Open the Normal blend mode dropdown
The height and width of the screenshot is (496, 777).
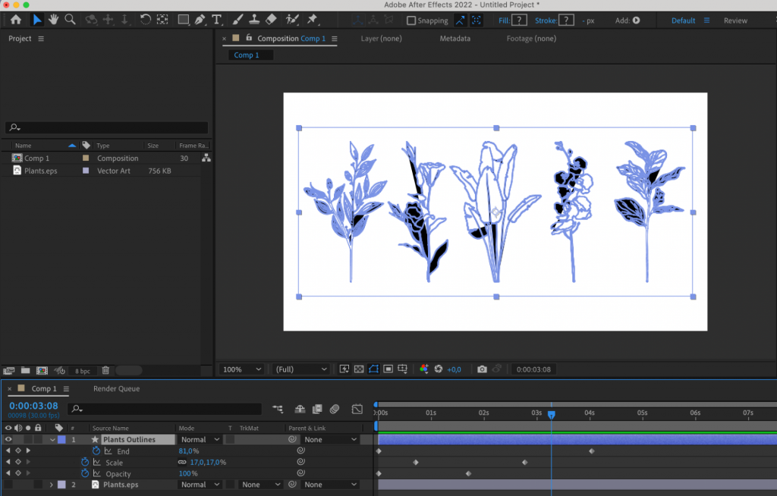click(x=200, y=439)
